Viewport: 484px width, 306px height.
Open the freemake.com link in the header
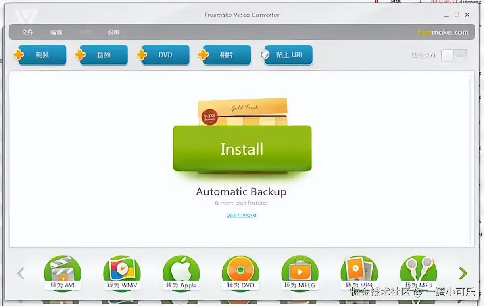(x=443, y=32)
